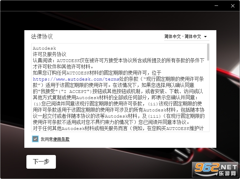Click the license text scrollbar thumb

[x=208, y=52]
